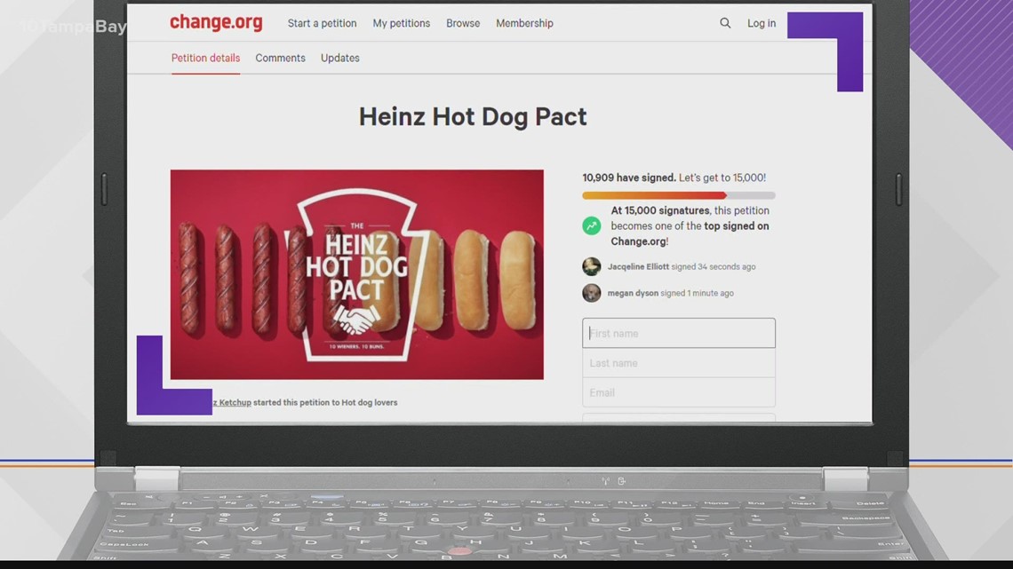The height and width of the screenshot is (569, 1013).
Task: Click the Heinz Hot Dog Pact image
Action: click(356, 274)
